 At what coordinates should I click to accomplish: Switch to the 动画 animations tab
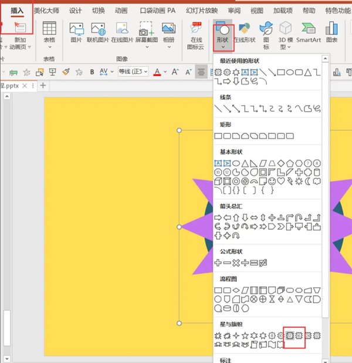click(121, 11)
